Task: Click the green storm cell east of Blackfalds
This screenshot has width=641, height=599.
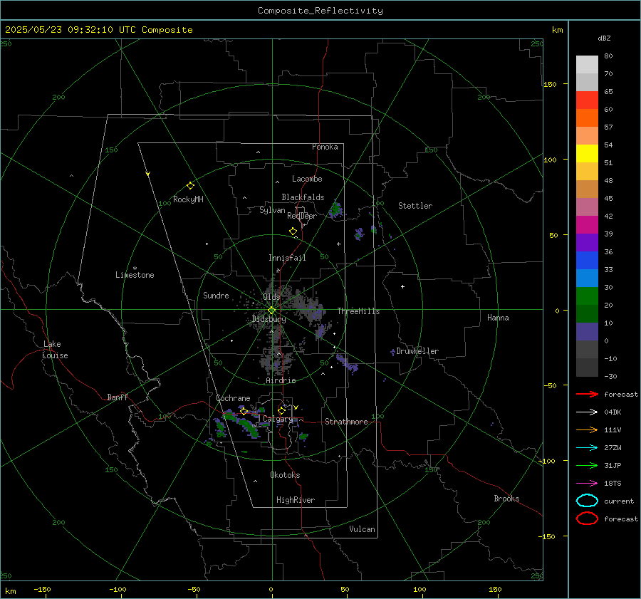Action: 336,209
